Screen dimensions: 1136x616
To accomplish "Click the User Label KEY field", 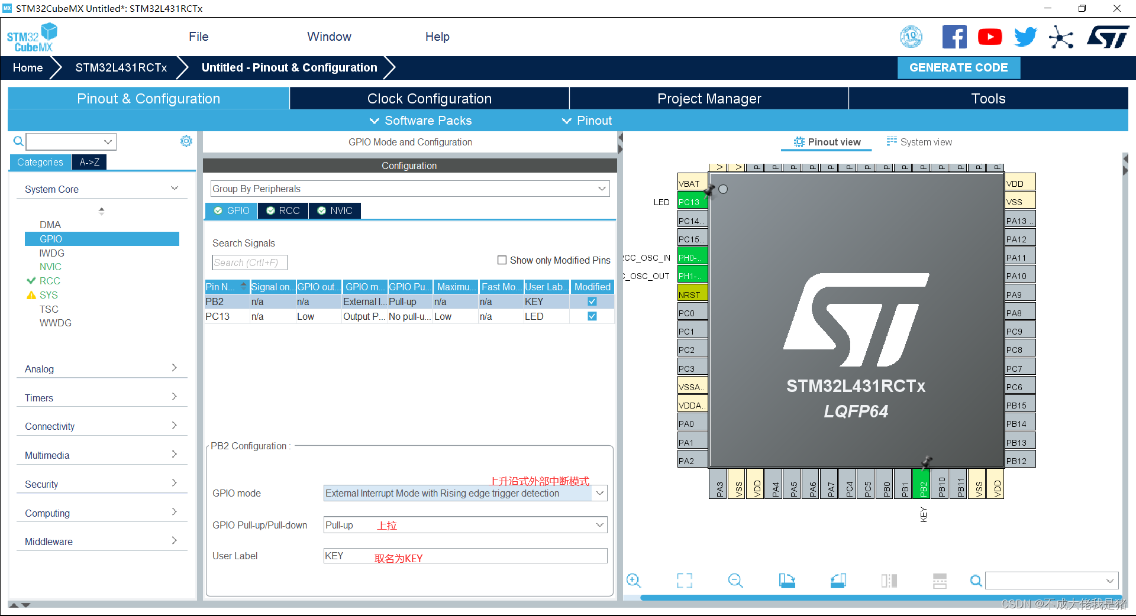I will pos(465,556).
